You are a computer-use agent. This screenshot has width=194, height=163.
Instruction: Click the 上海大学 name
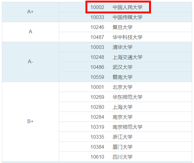tap(122, 107)
